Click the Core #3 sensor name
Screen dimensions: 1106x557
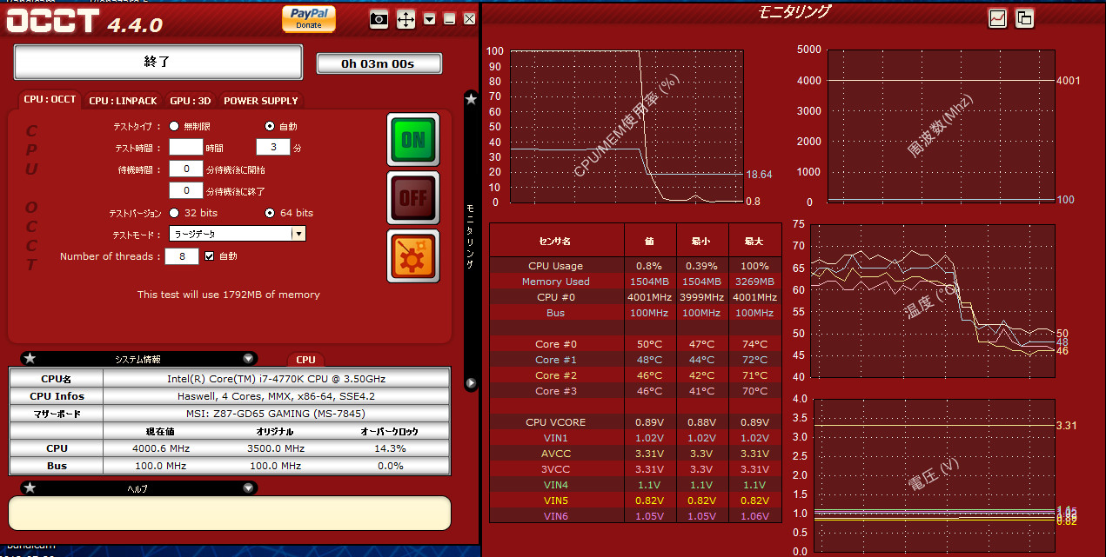pos(556,391)
